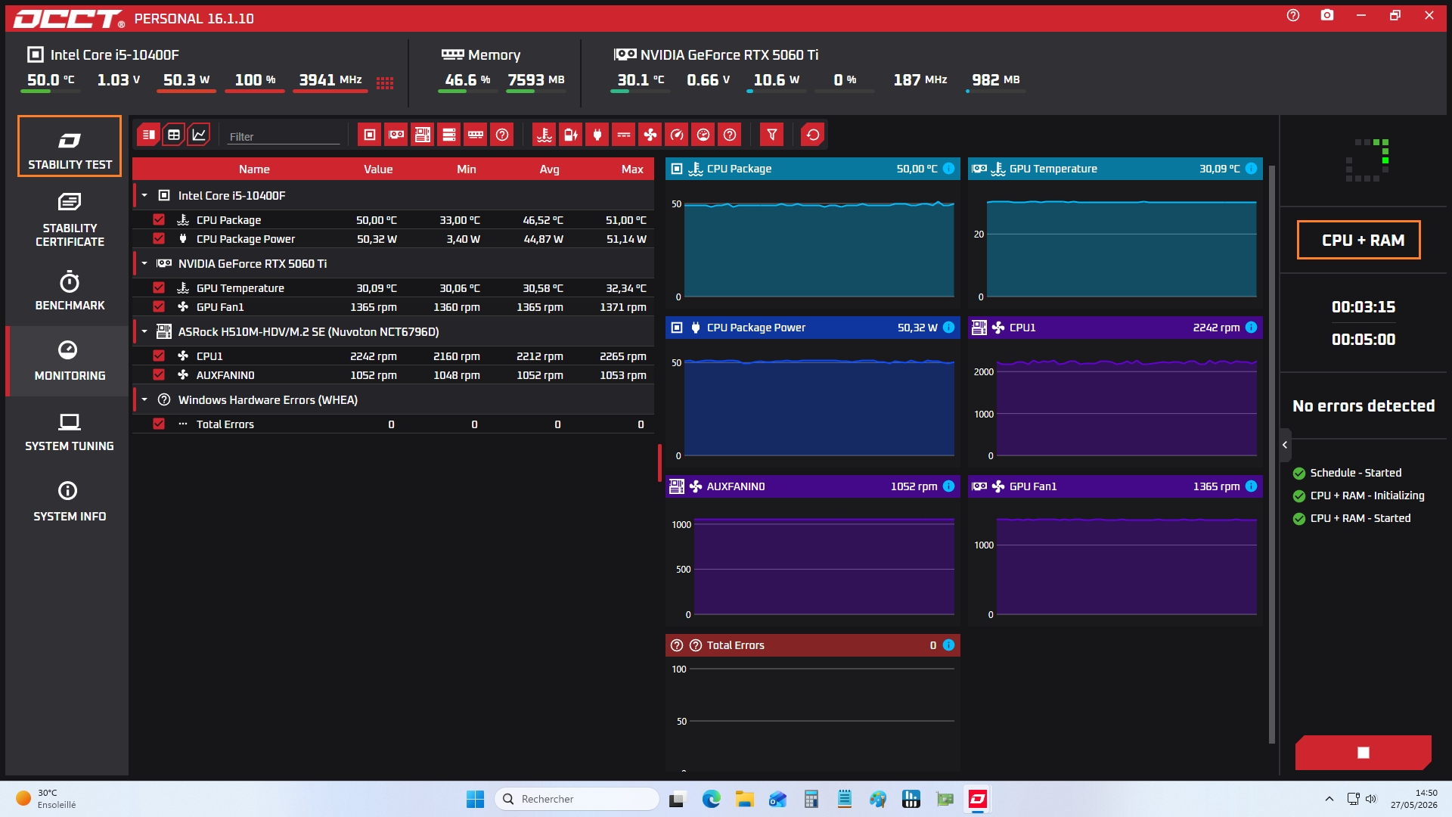The image size is (1452, 817).
Task: Toggle temperature sensor type filter
Action: [x=544, y=135]
